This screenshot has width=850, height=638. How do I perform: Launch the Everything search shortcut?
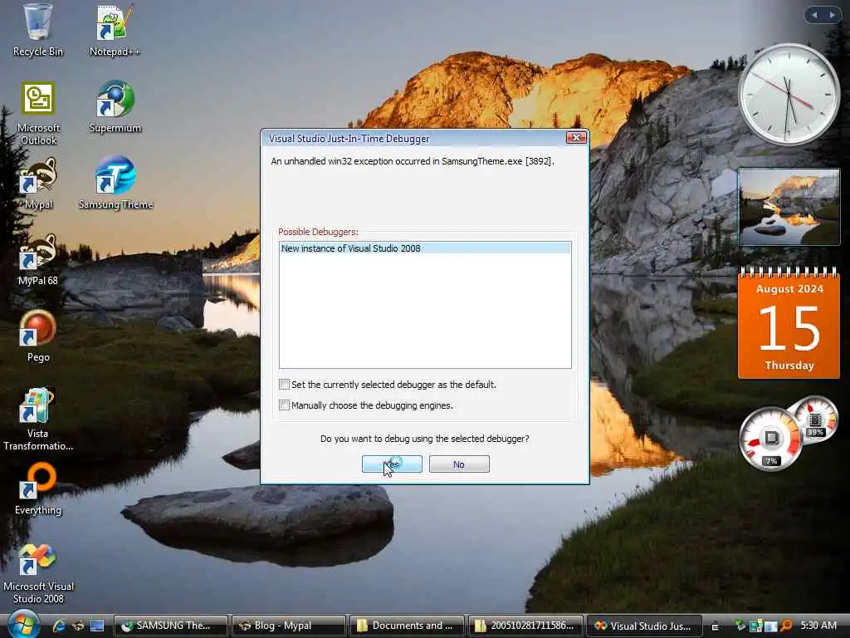click(38, 488)
